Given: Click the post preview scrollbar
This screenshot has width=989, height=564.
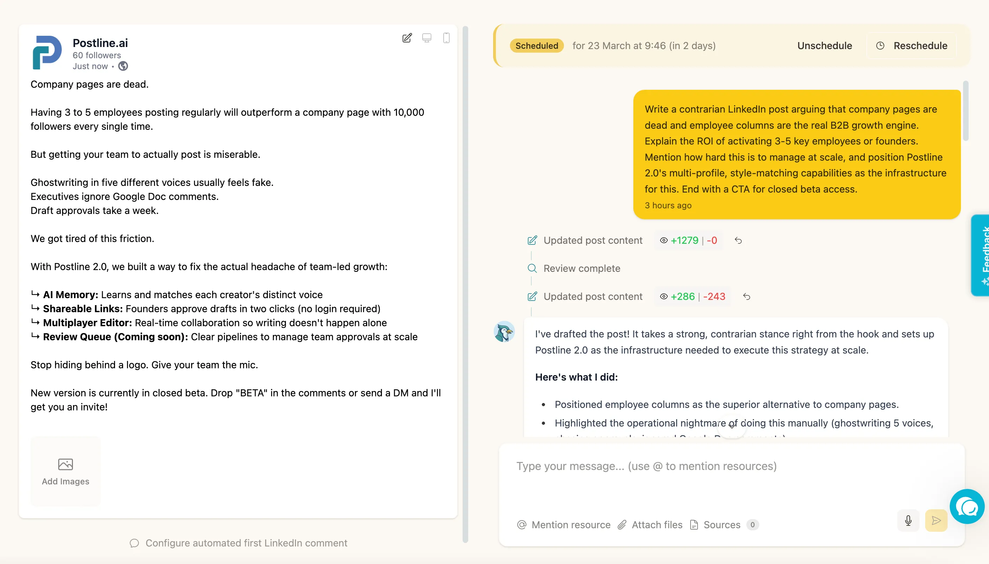Looking at the screenshot, I should point(465,285).
